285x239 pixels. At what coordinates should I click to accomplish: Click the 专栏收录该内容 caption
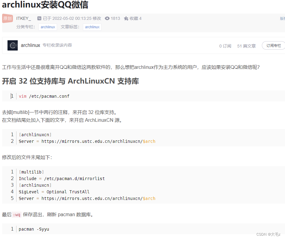(x=57, y=45)
